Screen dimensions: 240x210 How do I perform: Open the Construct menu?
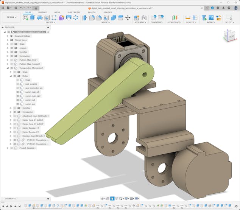point(175,22)
